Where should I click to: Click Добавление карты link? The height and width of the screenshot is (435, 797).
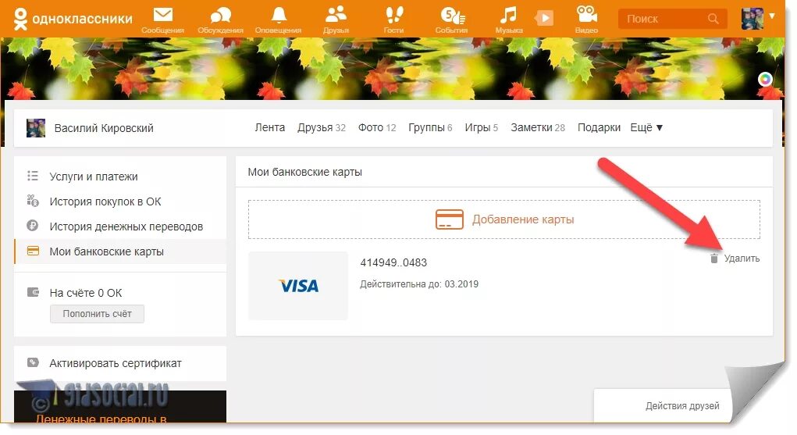tap(505, 219)
